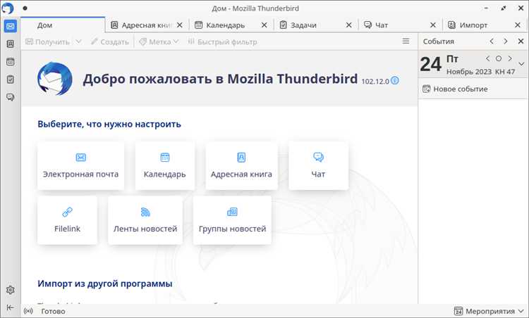Click the version info icon near 102.12.0
This screenshot has width=529, height=318.
pos(395,80)
